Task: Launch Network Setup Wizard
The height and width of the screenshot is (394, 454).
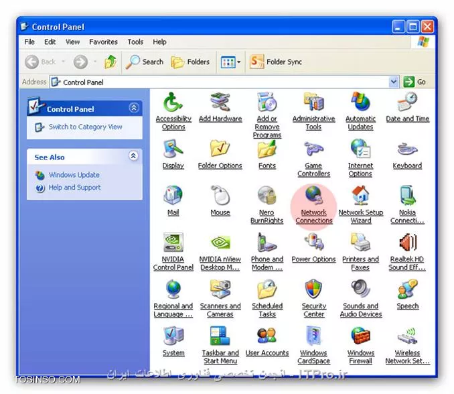Action: coord(361,205)
